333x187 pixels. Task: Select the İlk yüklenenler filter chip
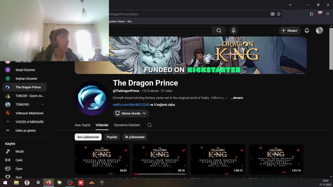coord(135,137)
